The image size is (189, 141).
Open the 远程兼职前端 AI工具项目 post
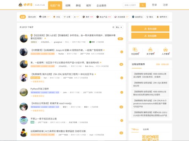(x=58, y=131)
